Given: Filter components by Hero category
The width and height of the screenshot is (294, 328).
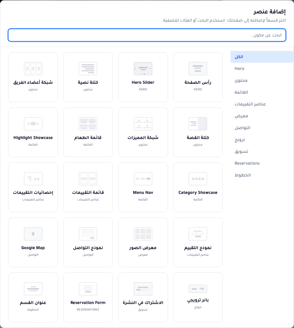Looking at the screenshot, I should 262,69.
